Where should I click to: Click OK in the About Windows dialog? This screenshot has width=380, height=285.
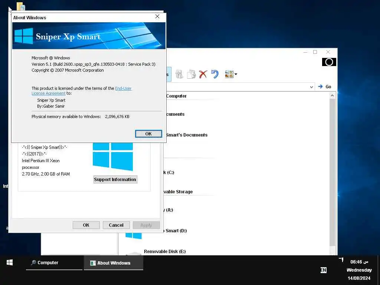[x=148, y=134]
